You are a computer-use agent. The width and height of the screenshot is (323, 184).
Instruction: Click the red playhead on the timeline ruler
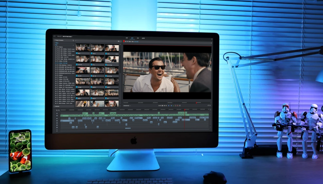[185, 110]
